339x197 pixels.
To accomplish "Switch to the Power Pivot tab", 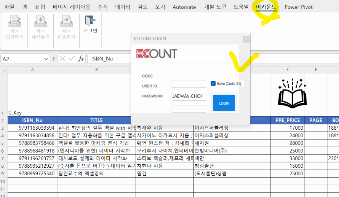I will pyautogui.click(x=299, y=7).
